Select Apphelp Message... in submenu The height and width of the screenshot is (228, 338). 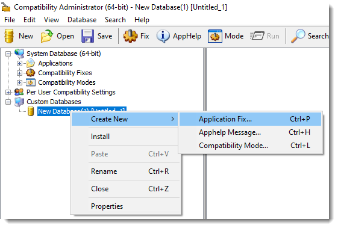point(250,132)
